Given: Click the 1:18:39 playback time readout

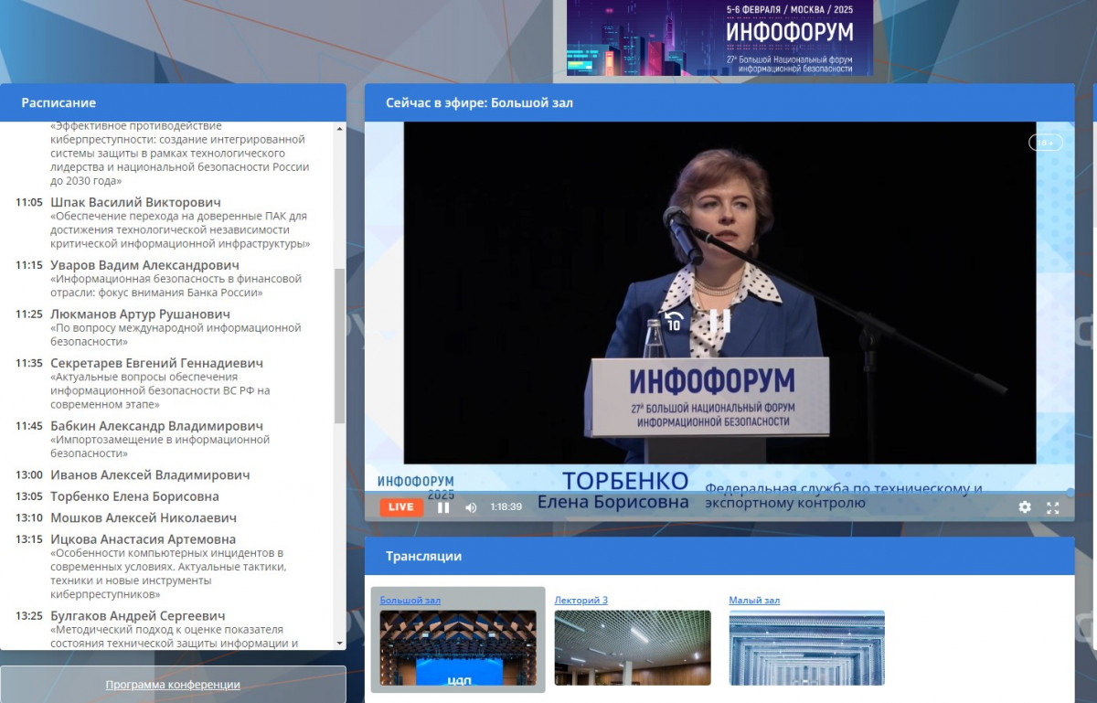Looking at the screenshot, I should pyautogui.click(x=506, y=507).
